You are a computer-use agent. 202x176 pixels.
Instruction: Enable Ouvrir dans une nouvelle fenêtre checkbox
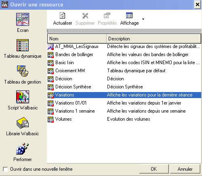[x=5, y=169]
